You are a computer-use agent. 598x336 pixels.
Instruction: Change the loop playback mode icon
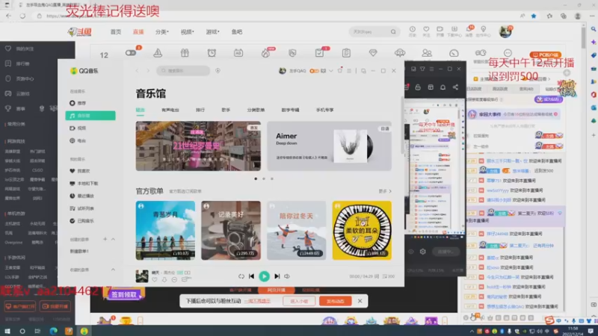pos(241,276)
